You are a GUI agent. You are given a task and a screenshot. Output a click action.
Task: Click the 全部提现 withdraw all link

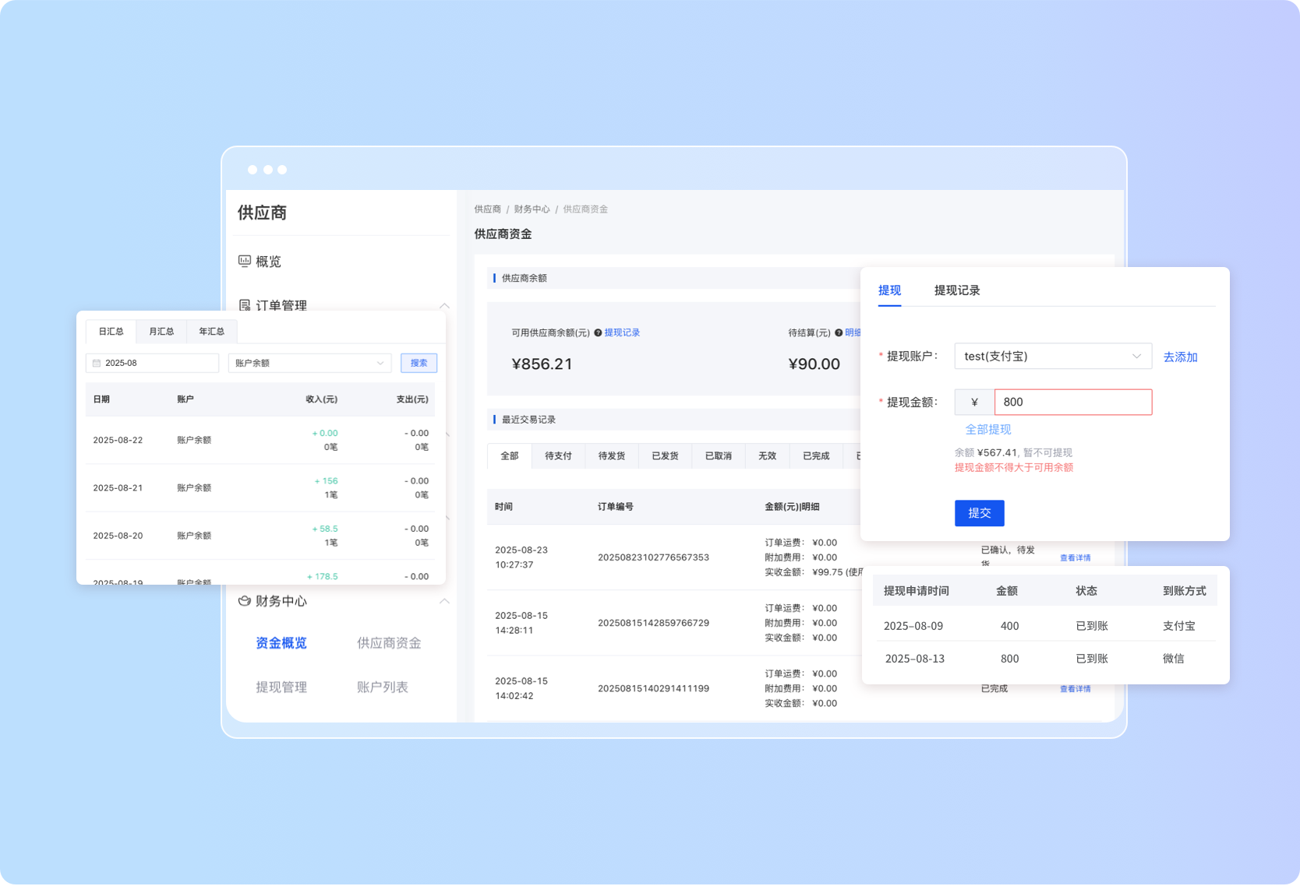pyautogui.click(x=987, y=430)
